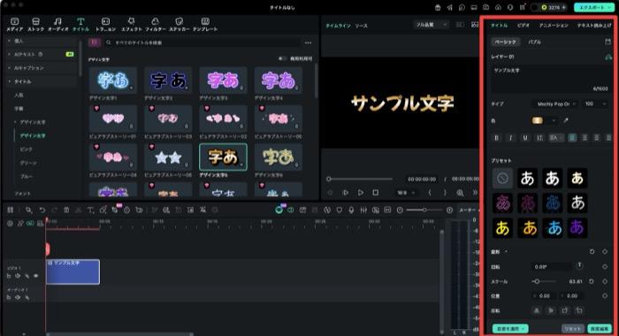Click the サンプル文字 text input field
This screenshot has height=336, width=619.
pos(551,80)
